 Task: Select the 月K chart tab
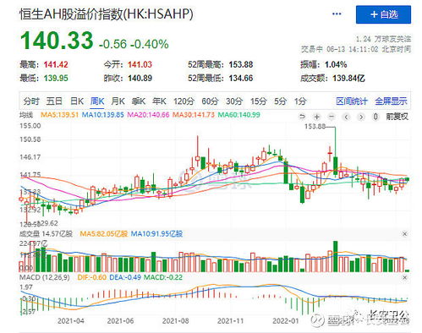click(x=118, y=101)
